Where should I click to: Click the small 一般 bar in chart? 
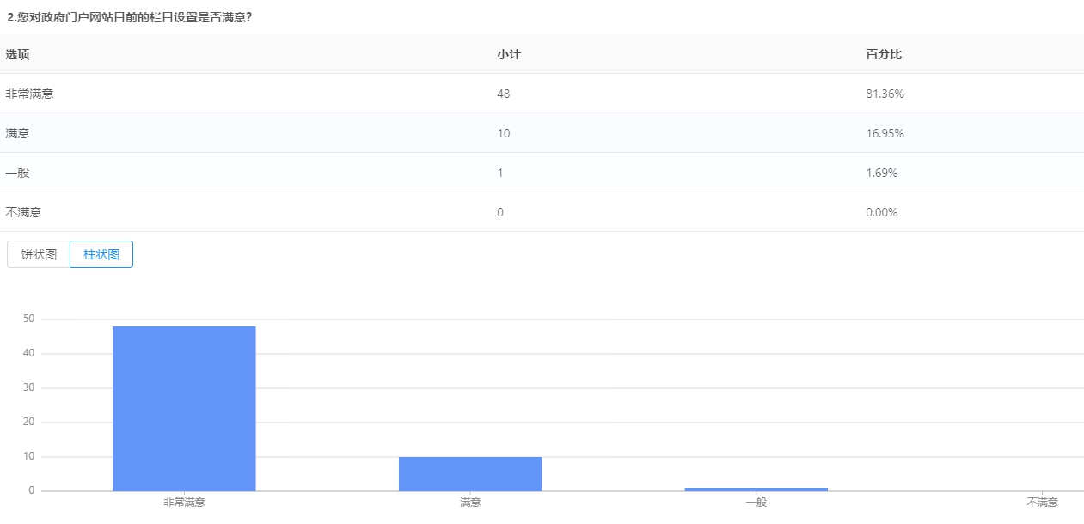click(756, 489)
